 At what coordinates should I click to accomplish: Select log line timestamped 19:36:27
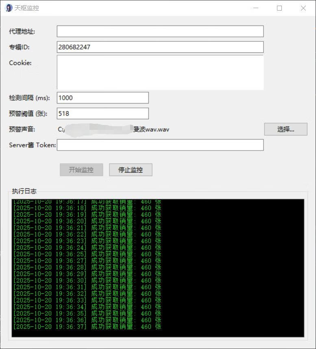(87, 261)
